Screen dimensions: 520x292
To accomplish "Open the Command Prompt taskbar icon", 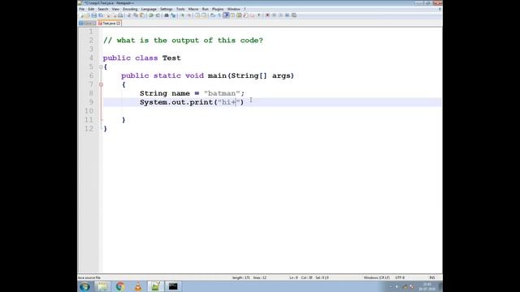I will (173, 286).
